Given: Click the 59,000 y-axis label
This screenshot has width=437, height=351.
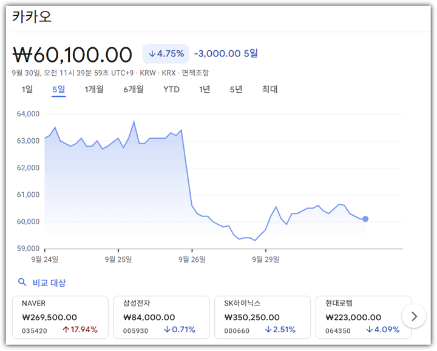Looking at the screenshot, I should pyautogui.click(x=28, y=249).
